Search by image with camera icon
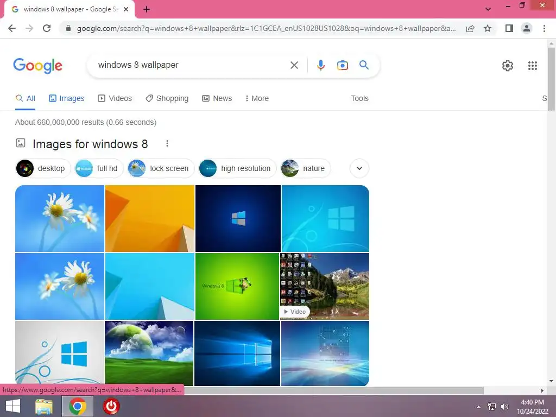Viewport: 556px width, 417px height. [x=342, y=65]
